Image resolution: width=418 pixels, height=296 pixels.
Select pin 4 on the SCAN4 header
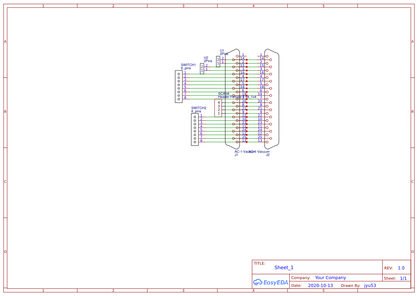[x=219, y=102]
